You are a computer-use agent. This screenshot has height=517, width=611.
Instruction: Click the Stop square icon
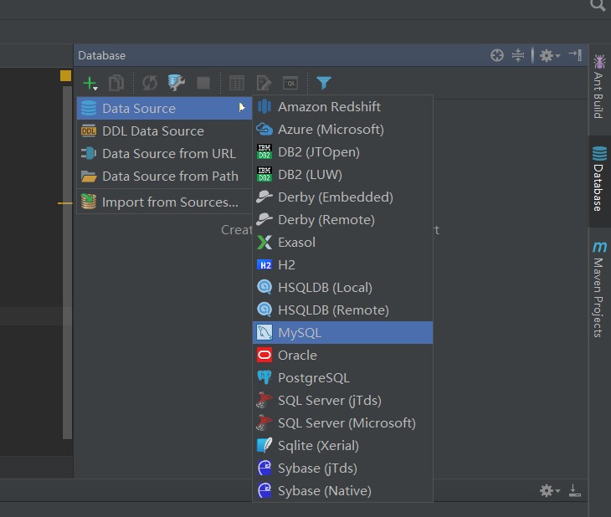(203, 83)
